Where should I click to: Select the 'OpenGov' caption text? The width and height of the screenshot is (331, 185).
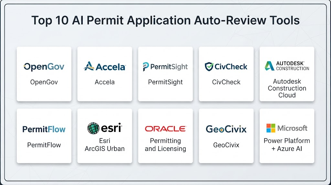tap(44, 82)
